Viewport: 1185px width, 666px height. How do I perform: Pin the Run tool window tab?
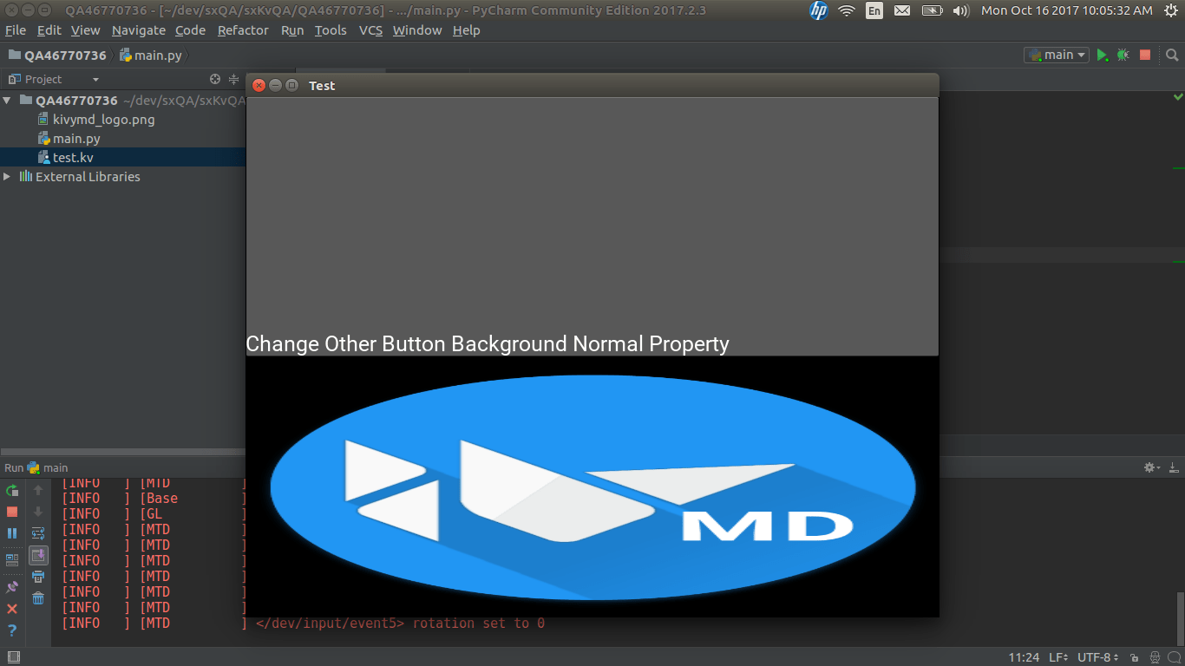pyautogui.click(x=11, y=587)
